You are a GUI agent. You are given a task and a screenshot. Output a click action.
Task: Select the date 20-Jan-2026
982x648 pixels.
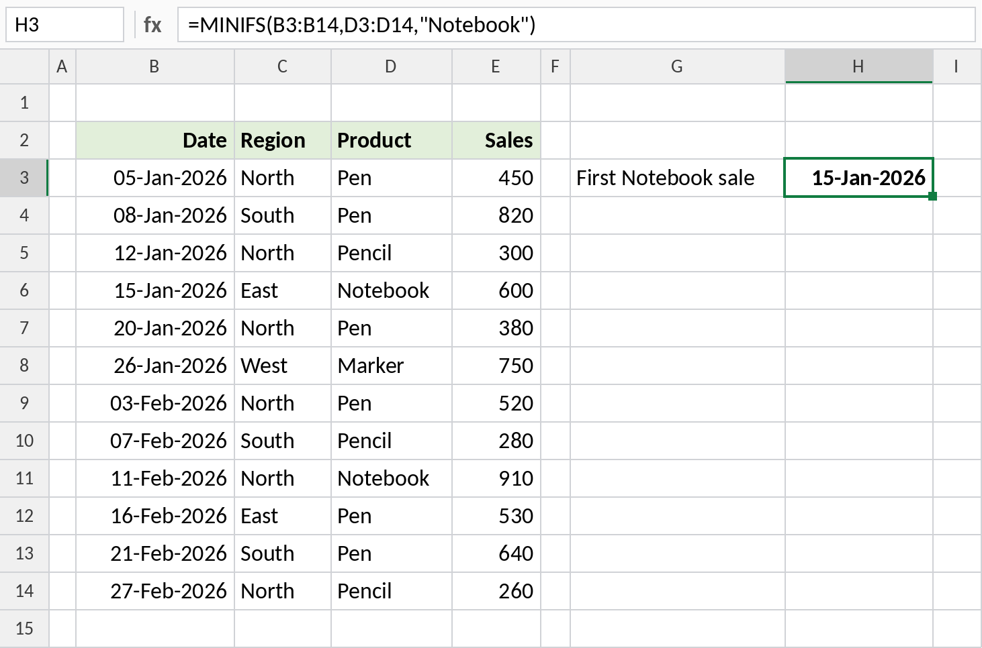coord(155,328)
